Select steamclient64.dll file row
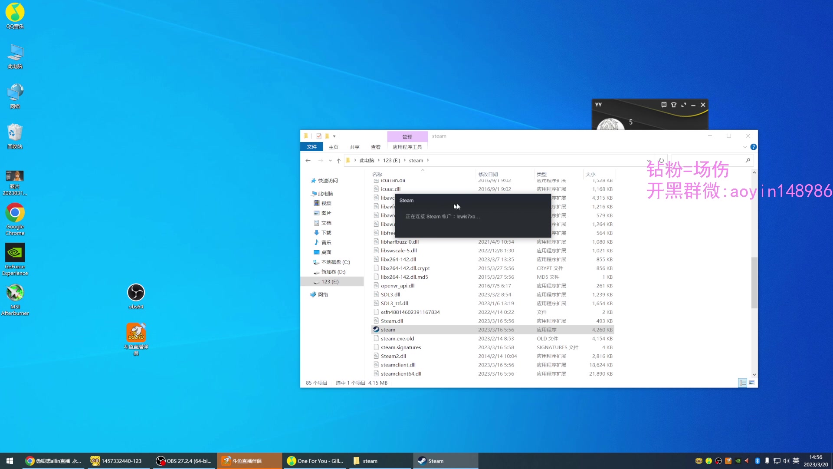The width and height of the screenshot is (833, 469). tap(492, 374)
